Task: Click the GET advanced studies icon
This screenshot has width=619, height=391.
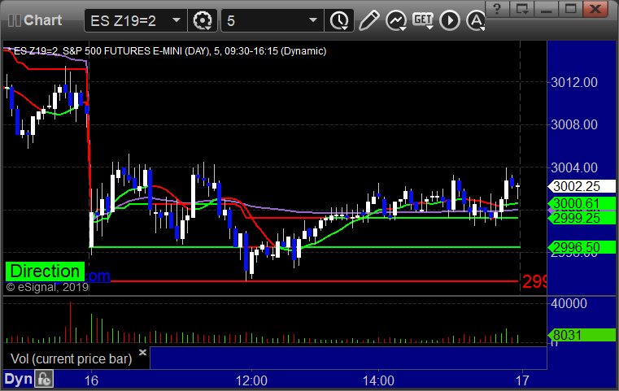Action: click(423, 20)
